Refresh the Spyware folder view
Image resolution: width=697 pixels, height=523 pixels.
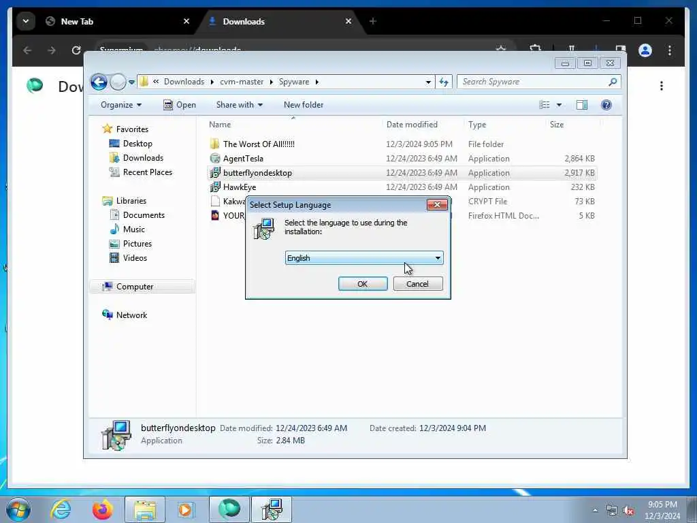point(444,82)
